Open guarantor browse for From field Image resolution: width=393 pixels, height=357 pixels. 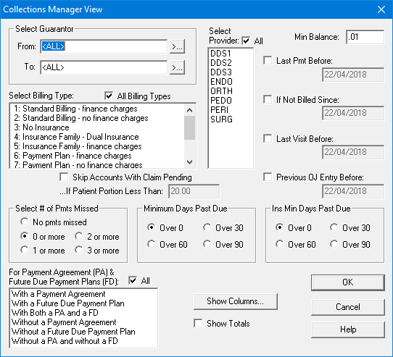pyautogui.click(x=177, y=46)
